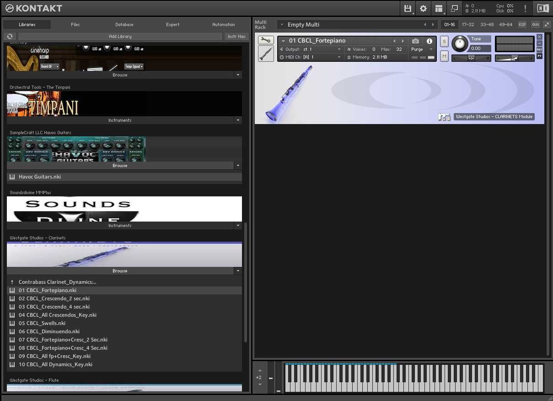The height and width of the screenshot is (401, 553).
Task: Show instrument info via the i icon
Action: click(429, 41)
